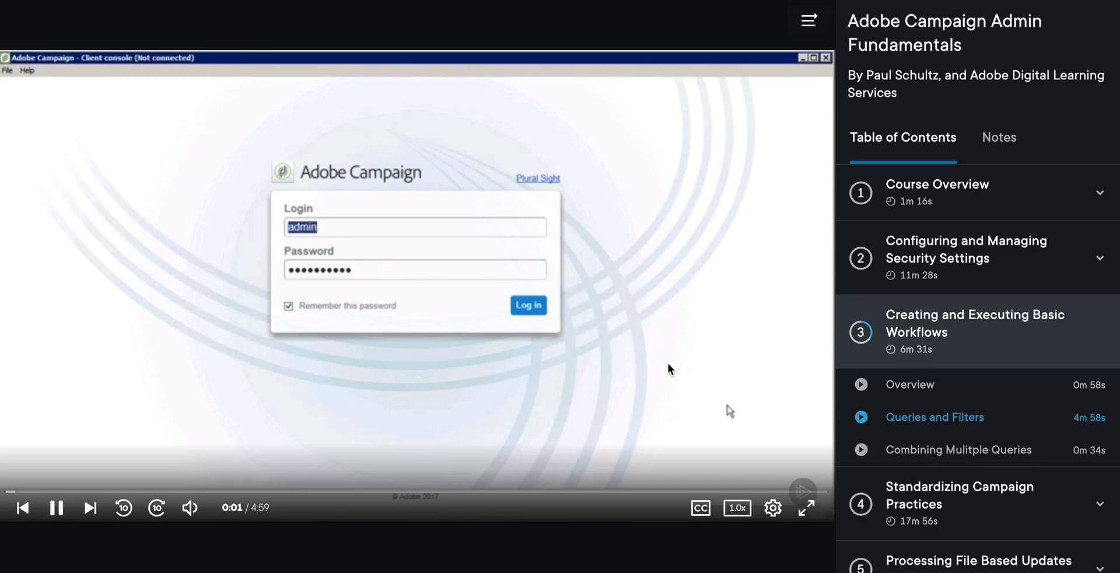
Task: Enter fullscreen mode
Action: pyautogui.click(x=806, y=508)
